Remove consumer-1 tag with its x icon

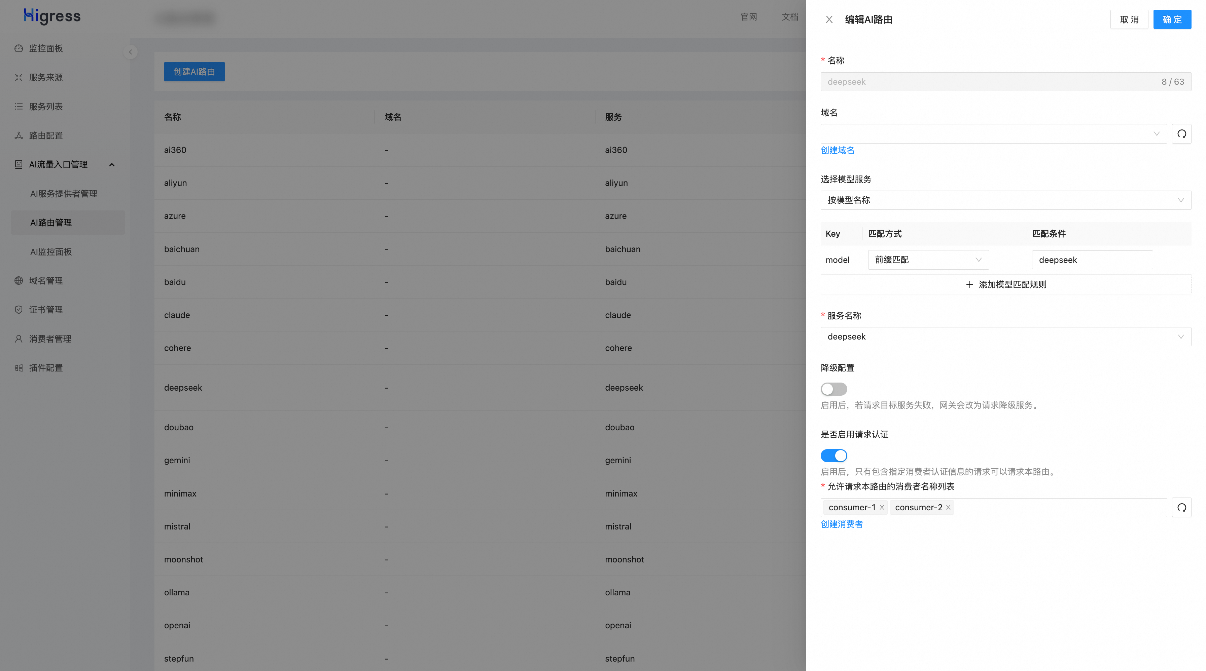tap(882, 507)
